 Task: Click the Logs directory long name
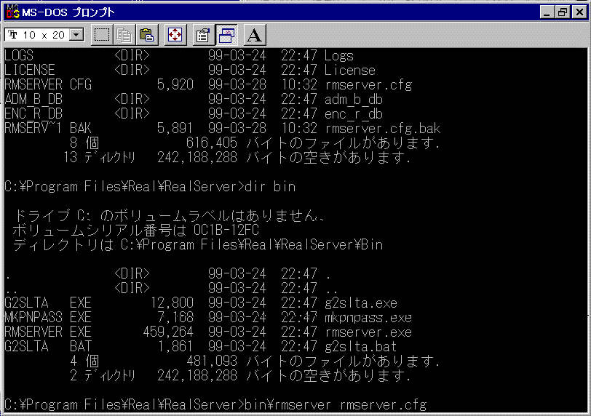tap(339, 56)
